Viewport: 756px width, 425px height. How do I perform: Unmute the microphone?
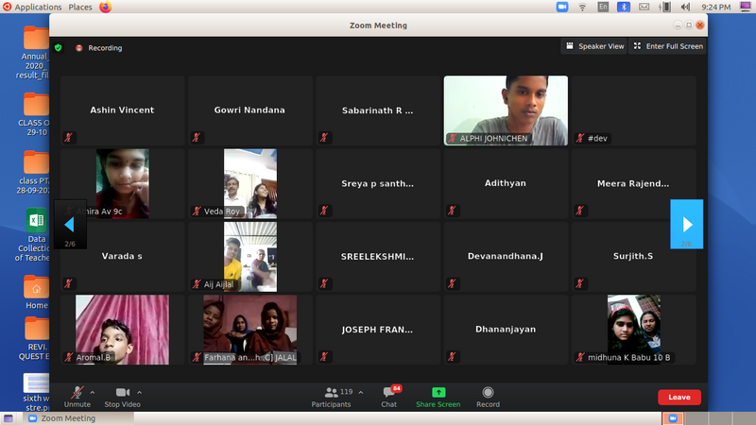tap(76, 397)
